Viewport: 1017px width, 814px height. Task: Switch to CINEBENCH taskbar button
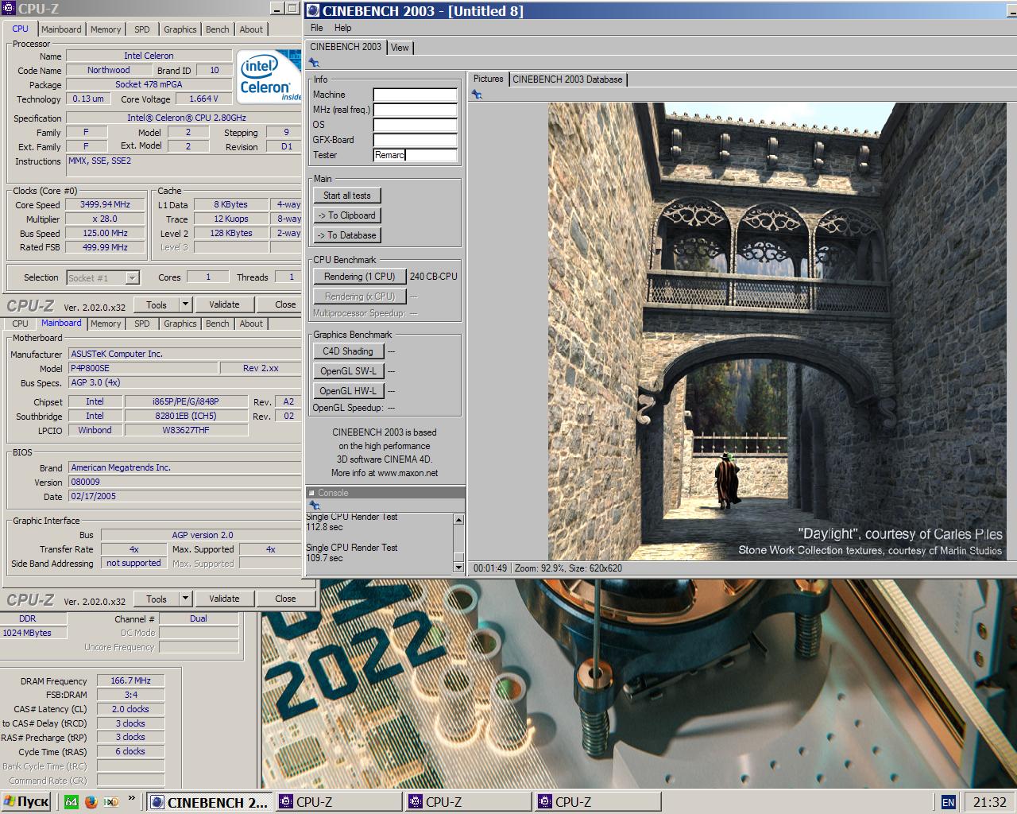point(211,802)
